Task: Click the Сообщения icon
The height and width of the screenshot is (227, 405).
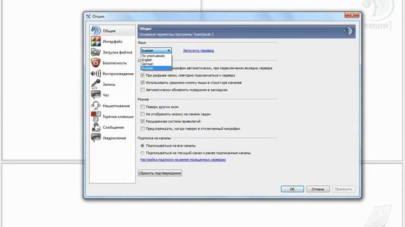Action: coord(96,127)
